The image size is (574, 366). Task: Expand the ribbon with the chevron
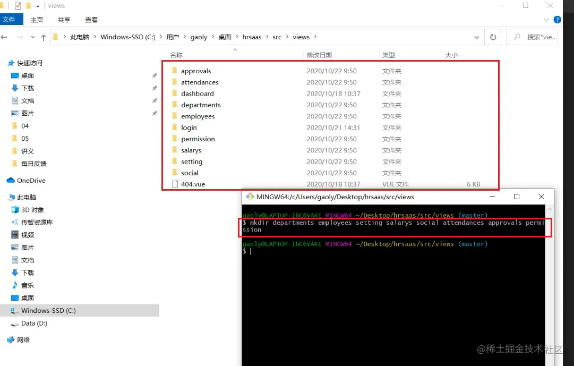click(546, 20)
